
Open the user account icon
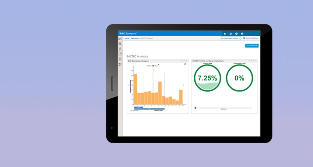(x=242, y=34)
